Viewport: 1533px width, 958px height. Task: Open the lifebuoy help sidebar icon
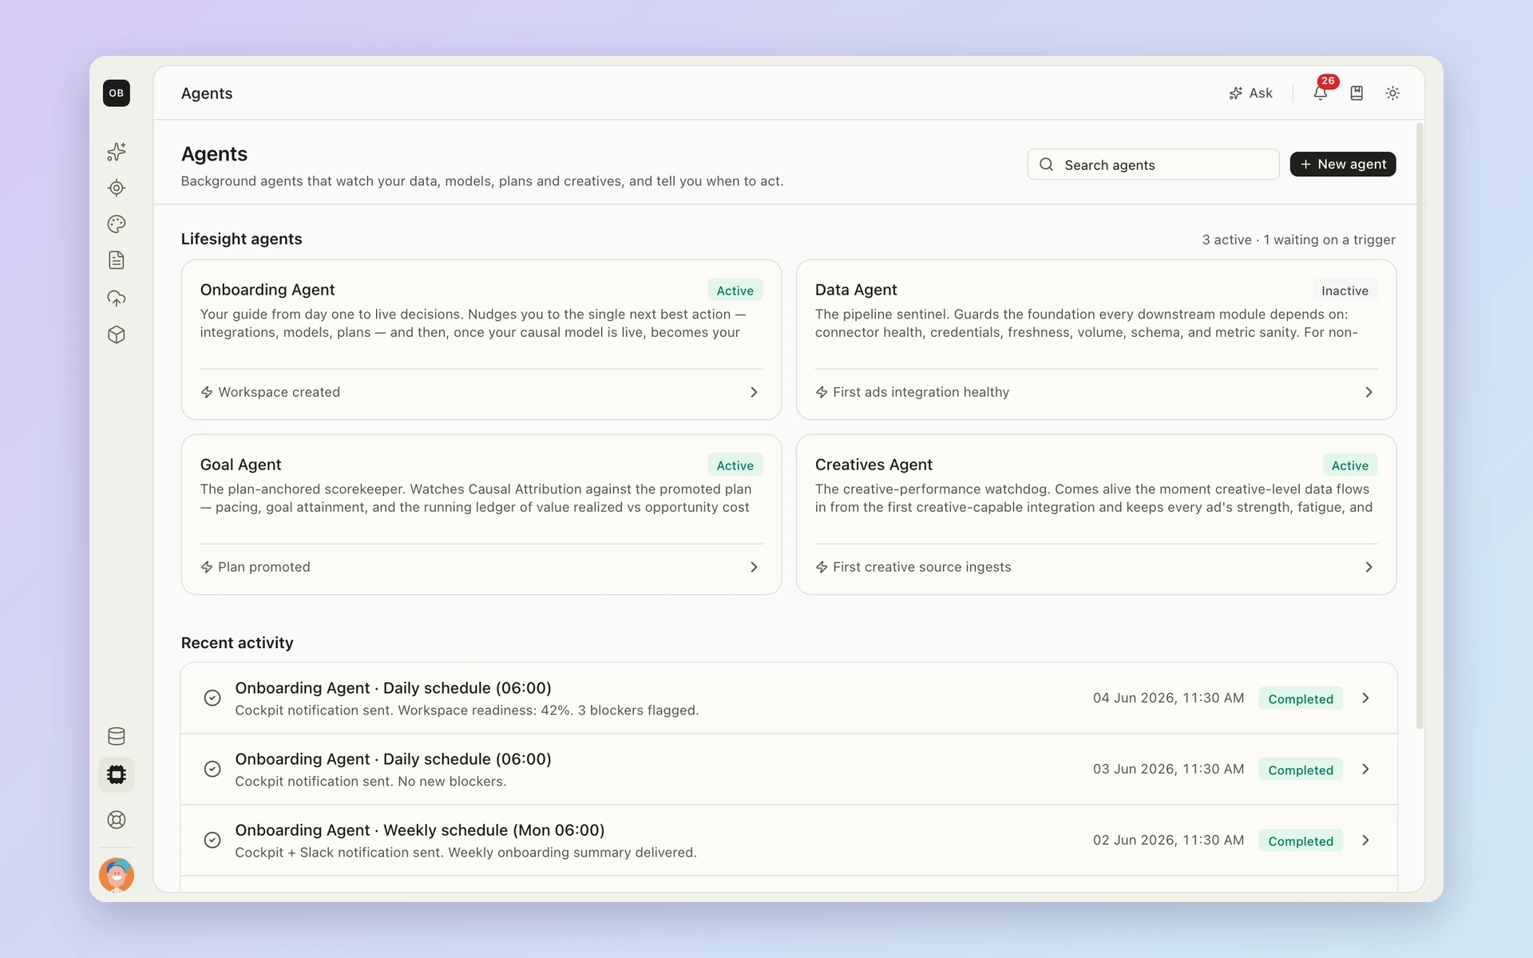(117, 820)
